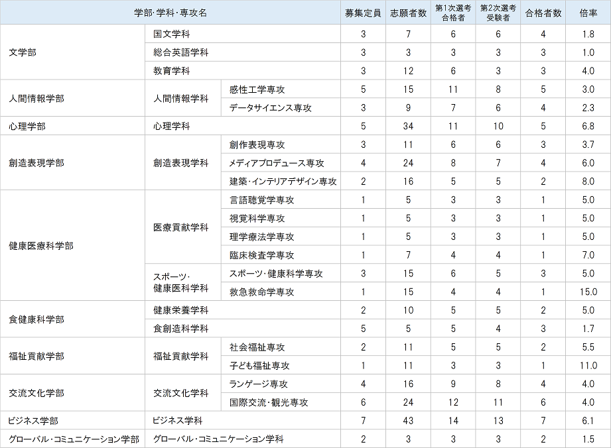Select the 子ども福祉専攻 cell
The image size is (611, 448).
click(x=259, y=365)
